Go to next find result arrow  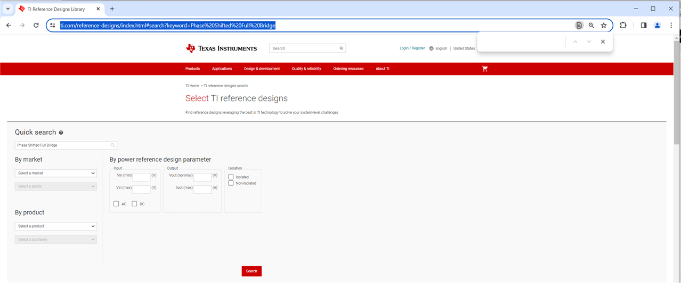[589, 41]
